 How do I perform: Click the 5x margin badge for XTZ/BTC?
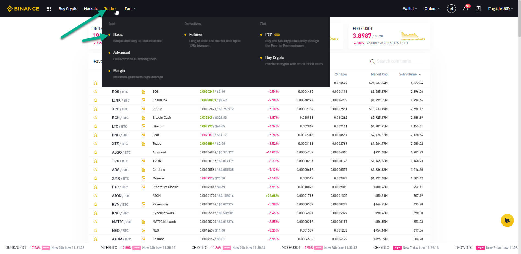coord(144,144)
